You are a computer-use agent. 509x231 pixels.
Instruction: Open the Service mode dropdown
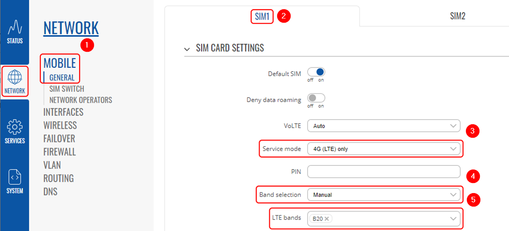pyautogui.click(x=384, y=149)
